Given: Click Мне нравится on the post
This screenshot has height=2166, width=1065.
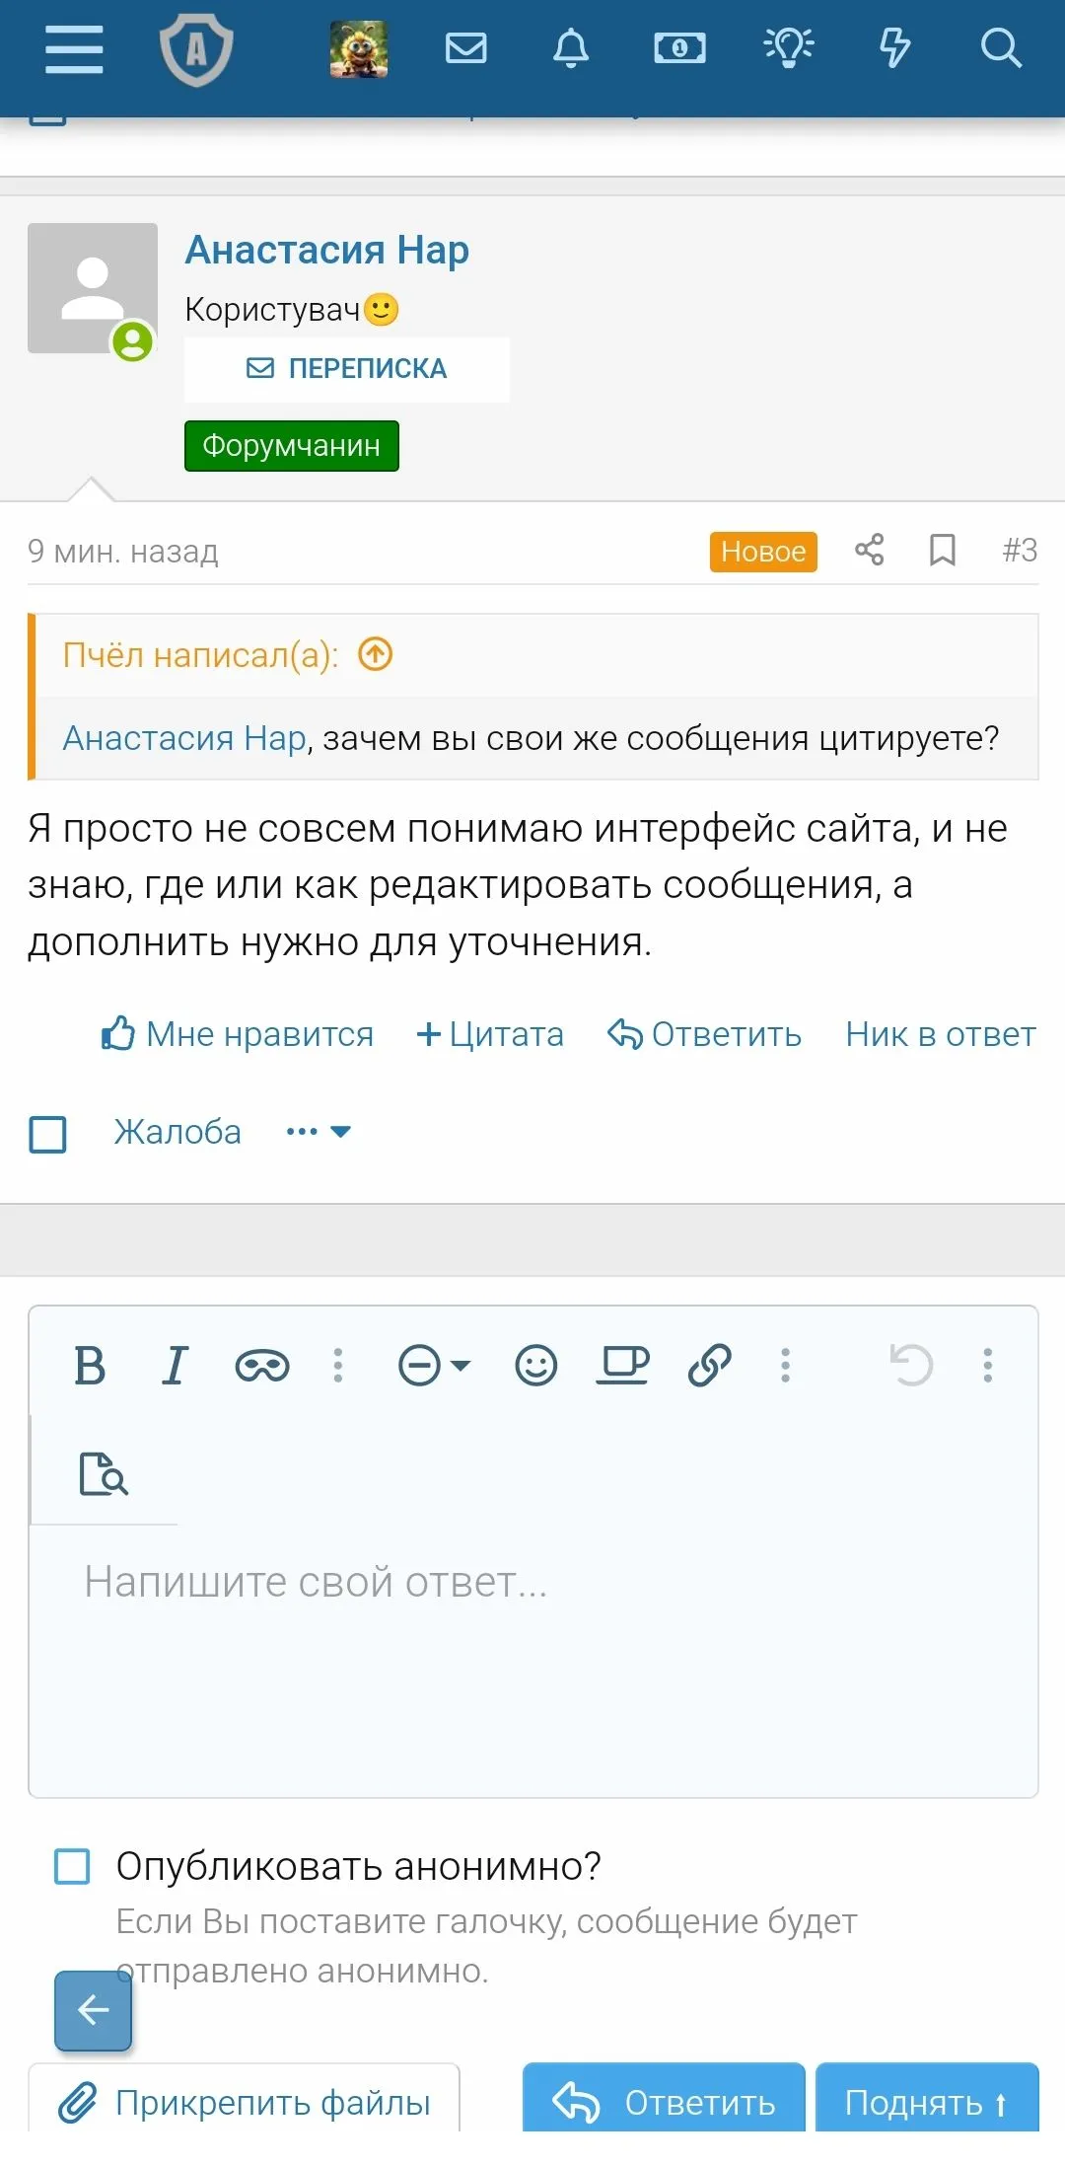Looking at the screenshot, I should tap(238, 1034).
